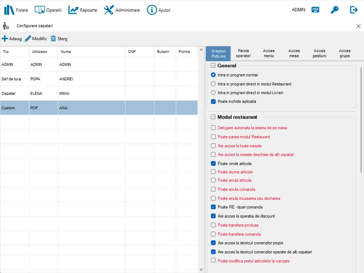Click the logout exit icon
Viewport: 364px width, 273px height.
click(354, 10)
